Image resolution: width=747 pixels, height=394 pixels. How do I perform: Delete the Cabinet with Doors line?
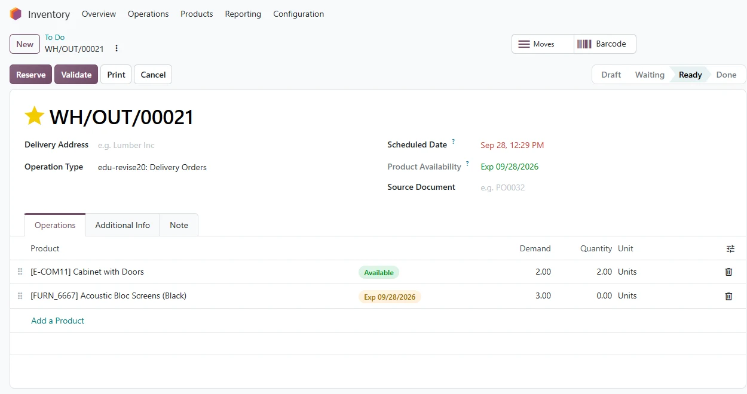pos(728,272)
